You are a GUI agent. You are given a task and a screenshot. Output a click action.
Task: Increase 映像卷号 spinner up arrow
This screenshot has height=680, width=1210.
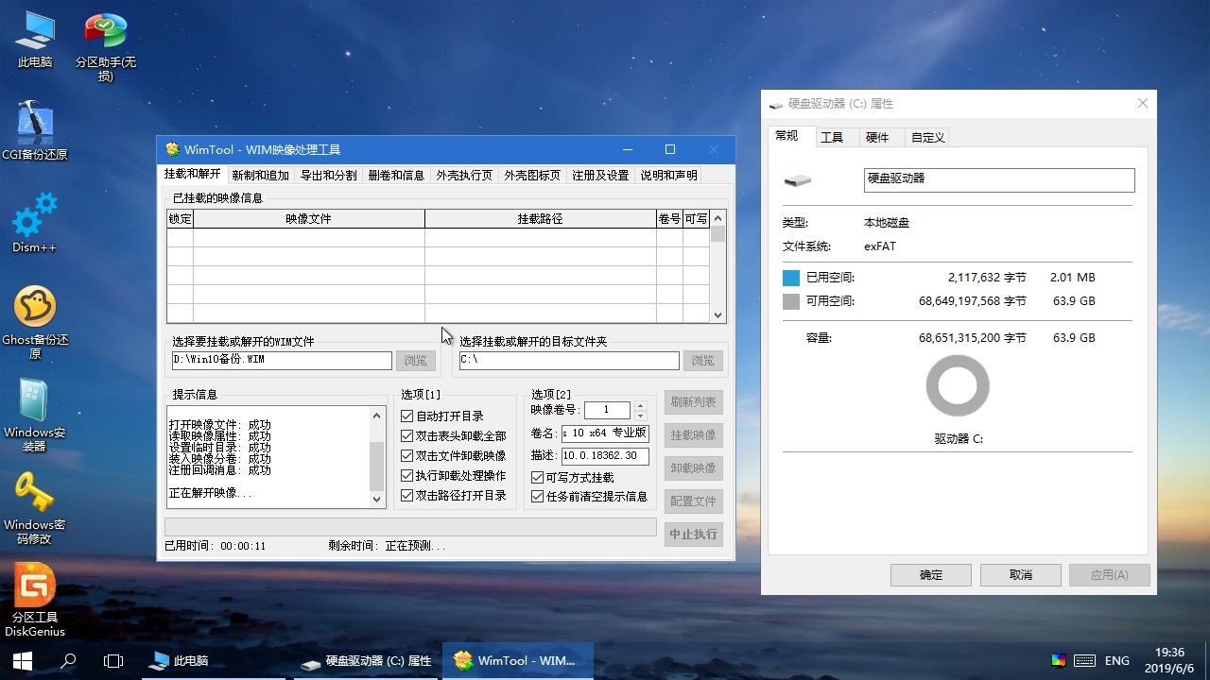(640, 406)
